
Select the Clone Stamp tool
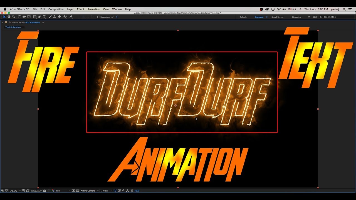click(x=55, y=17)
